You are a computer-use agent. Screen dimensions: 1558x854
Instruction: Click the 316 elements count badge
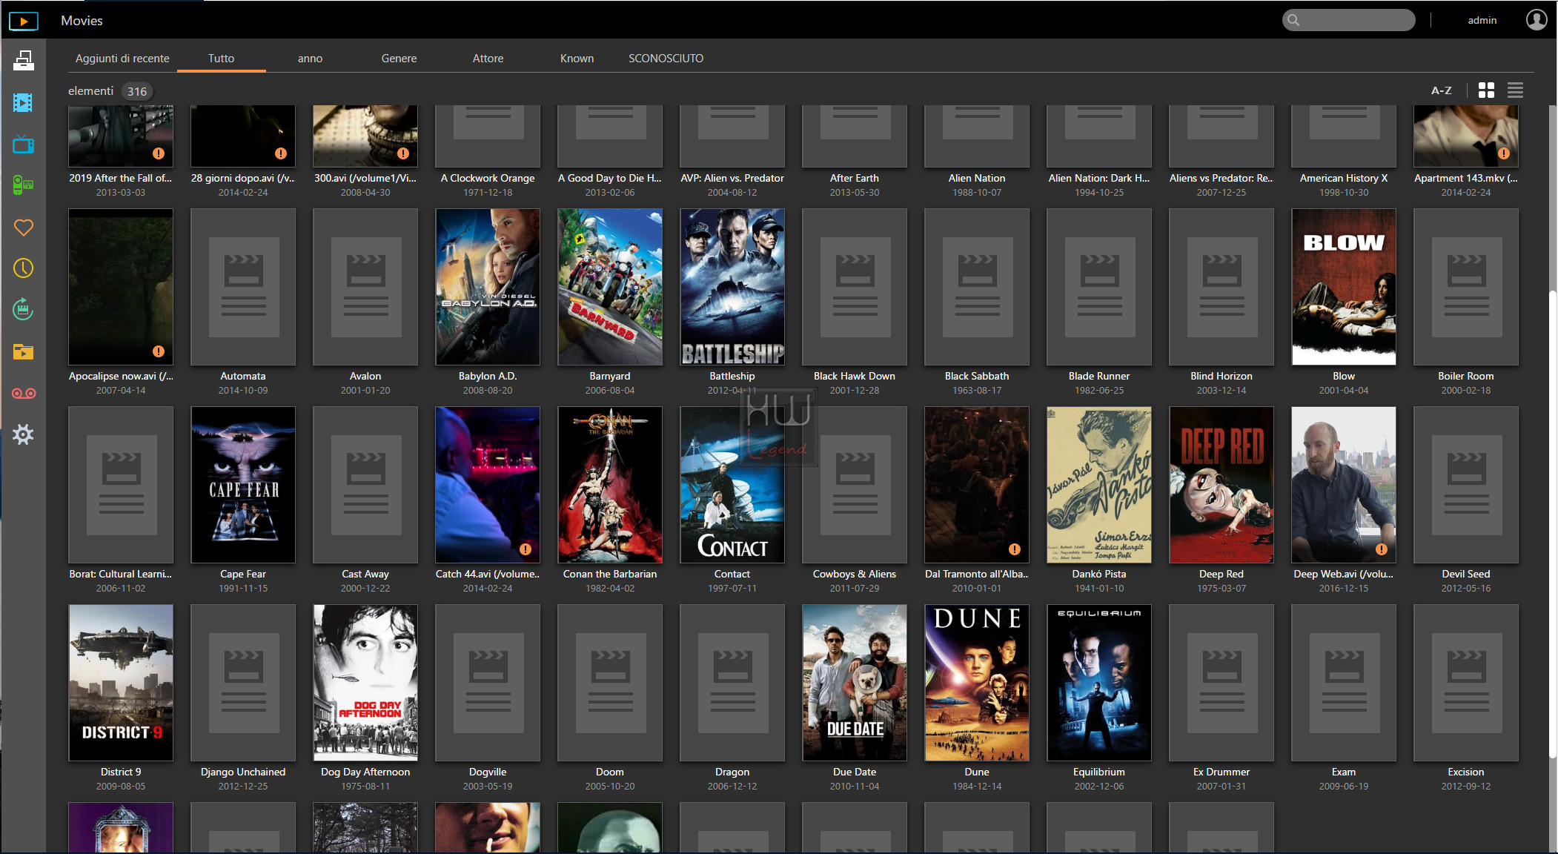pyautogui.click(x=136, y=91)
